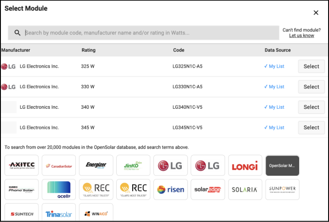
Task: Click the Qcells manufacturer logo
Action: [59, 189]
